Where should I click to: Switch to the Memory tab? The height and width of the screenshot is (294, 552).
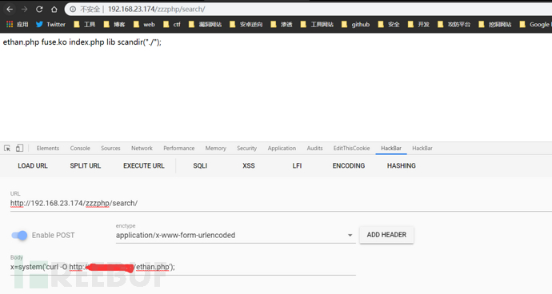coord(216,148)
